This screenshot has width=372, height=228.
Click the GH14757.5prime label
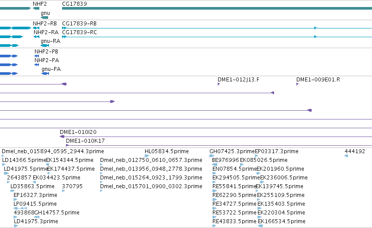point(57,213)
